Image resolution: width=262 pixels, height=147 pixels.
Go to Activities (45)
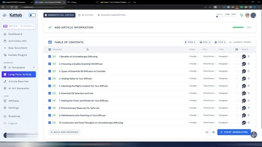click(17, 41)
